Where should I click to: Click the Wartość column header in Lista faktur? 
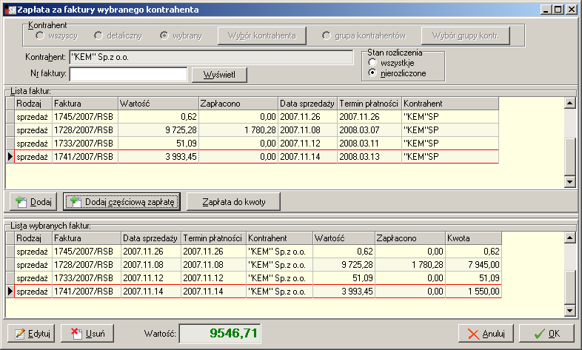[x=158, y=104]
